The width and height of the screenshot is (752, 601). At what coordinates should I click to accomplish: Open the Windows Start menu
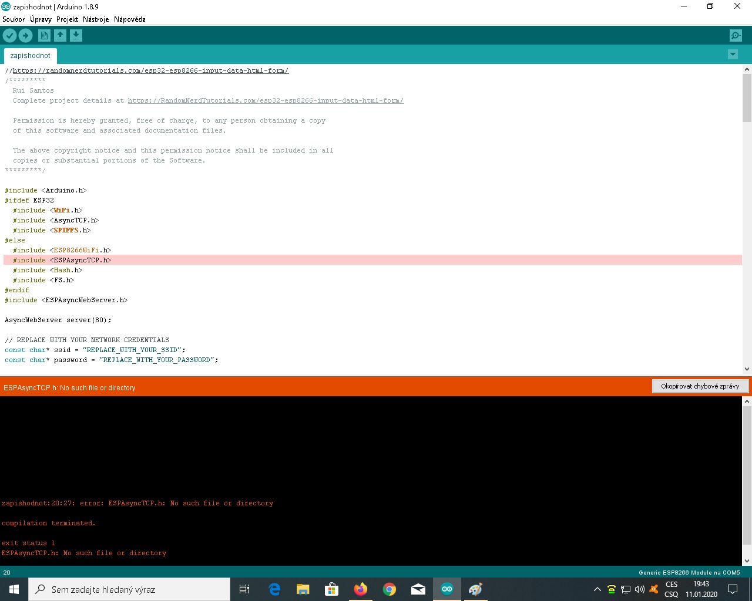14,589
